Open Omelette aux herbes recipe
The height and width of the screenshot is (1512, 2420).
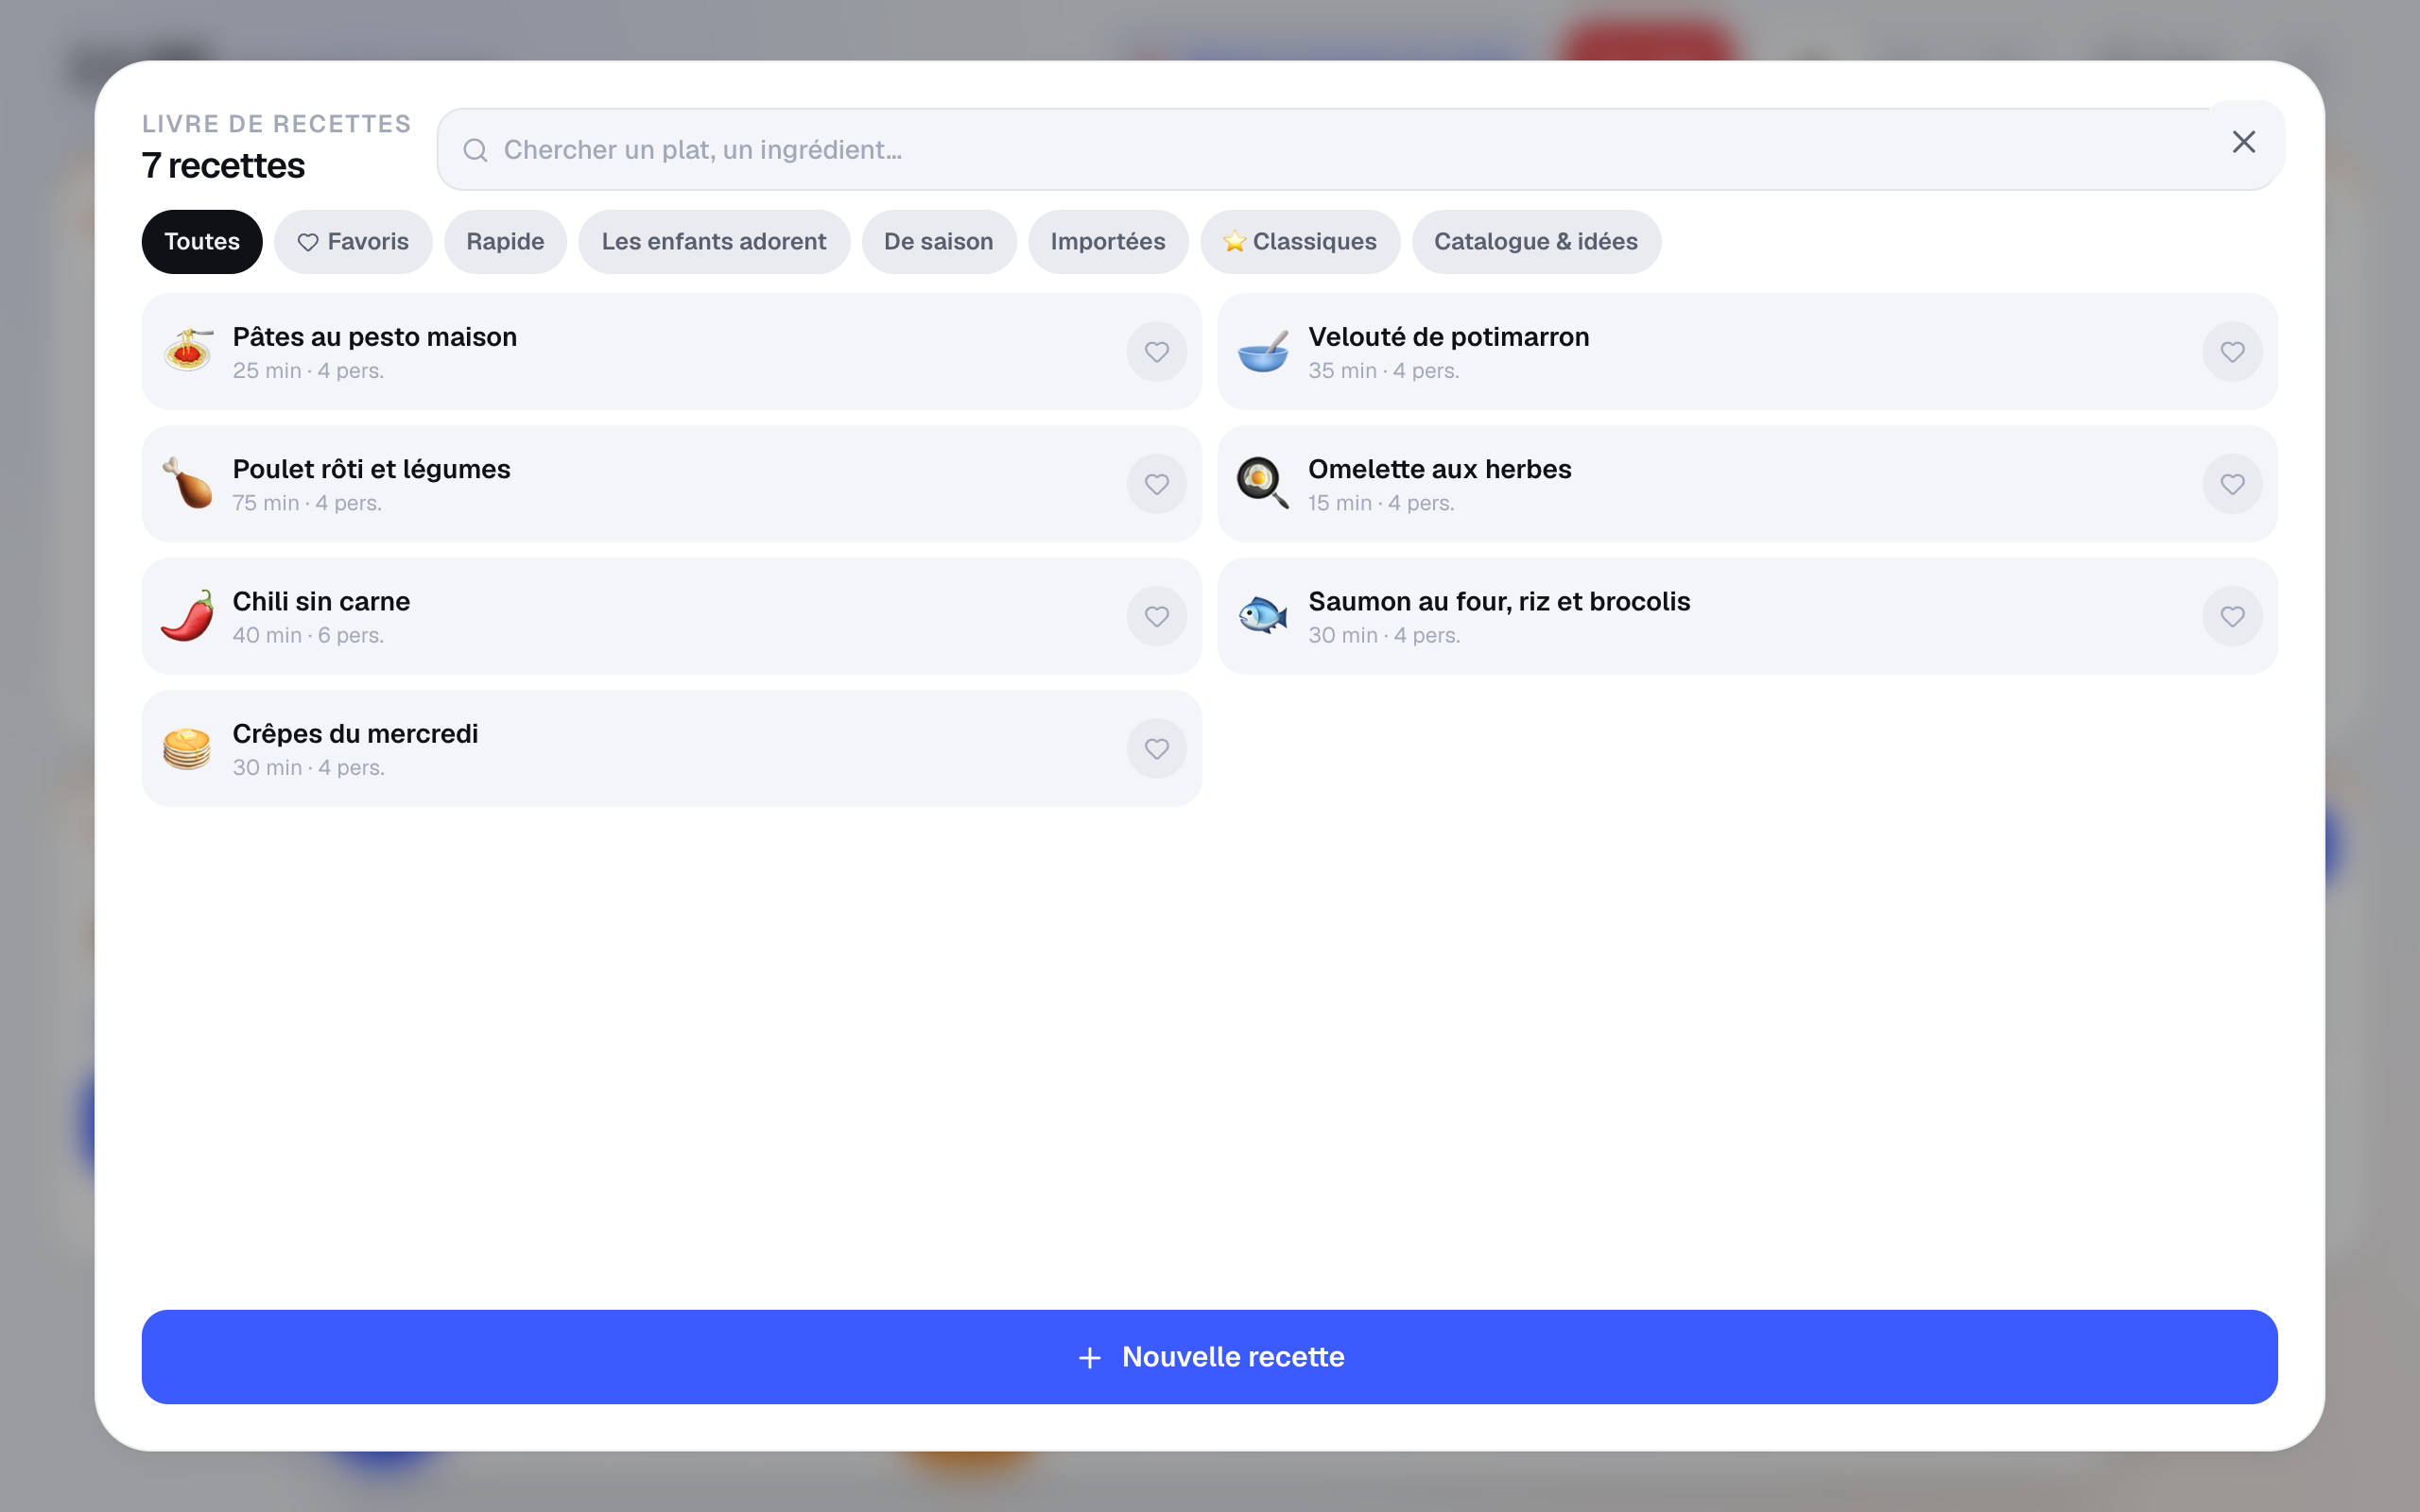[1747, 484]
